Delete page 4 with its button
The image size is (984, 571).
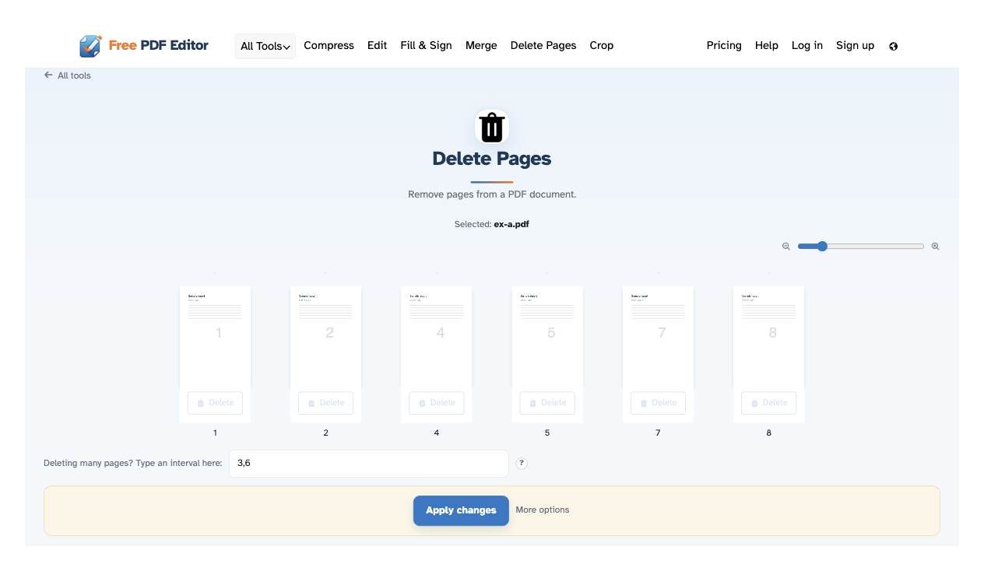pyautogui.click(x=437, y=403)
